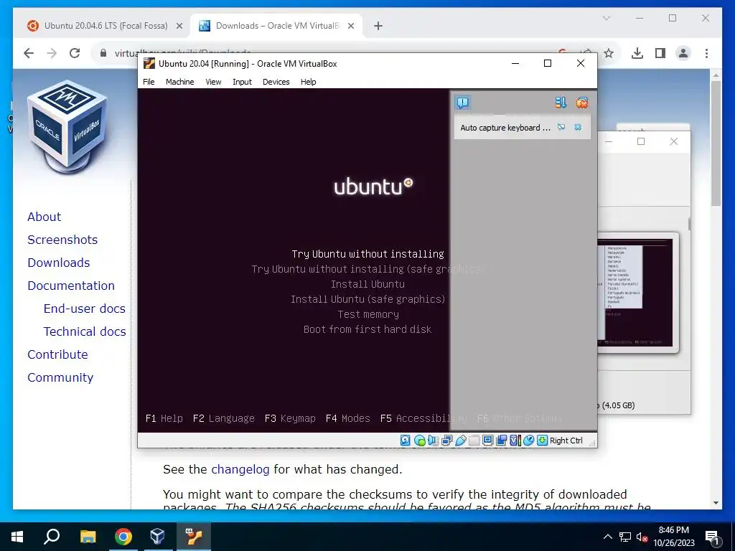Click the browser forward arrow
The width and height of the screenshot is (735, 551).
[x=52, y=53]
